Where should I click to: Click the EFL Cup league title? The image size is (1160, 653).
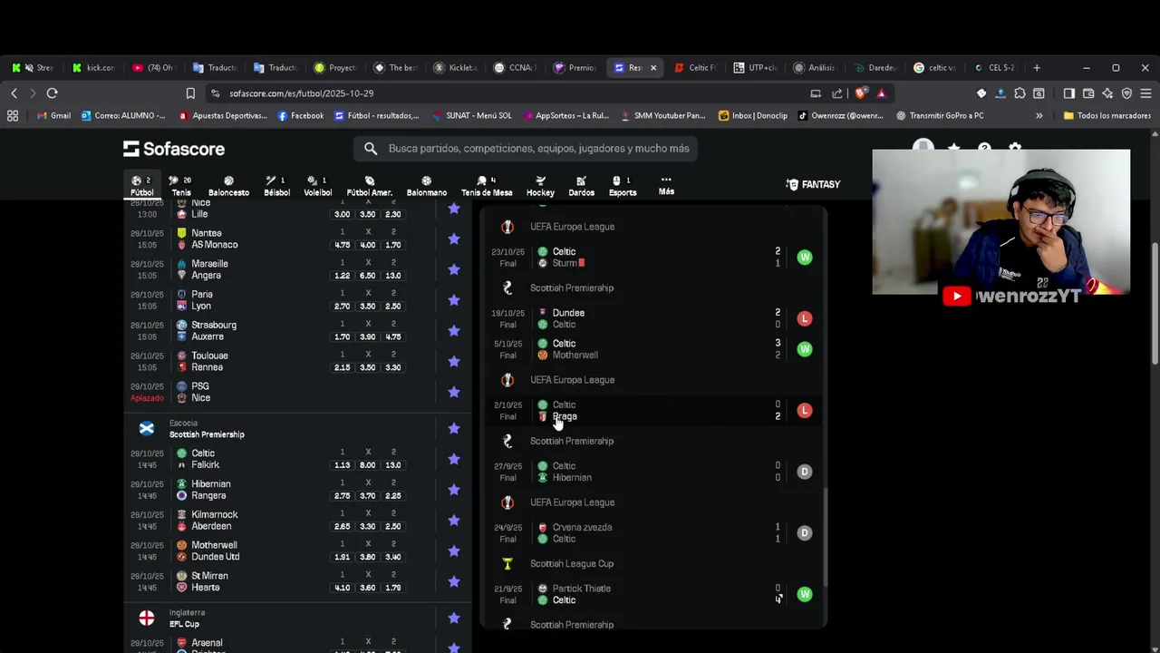[184, 624]
